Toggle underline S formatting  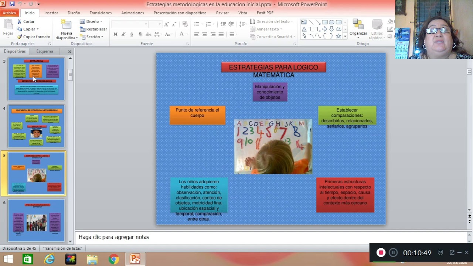(x=132, y=34)
